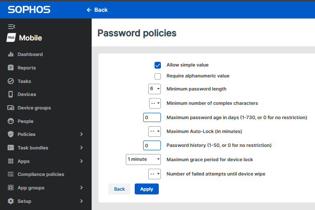The width and height of the screenshot is (315, 210).
Task: Click the Dashboard bar chart icon
Action: click(x=11, y=54)
